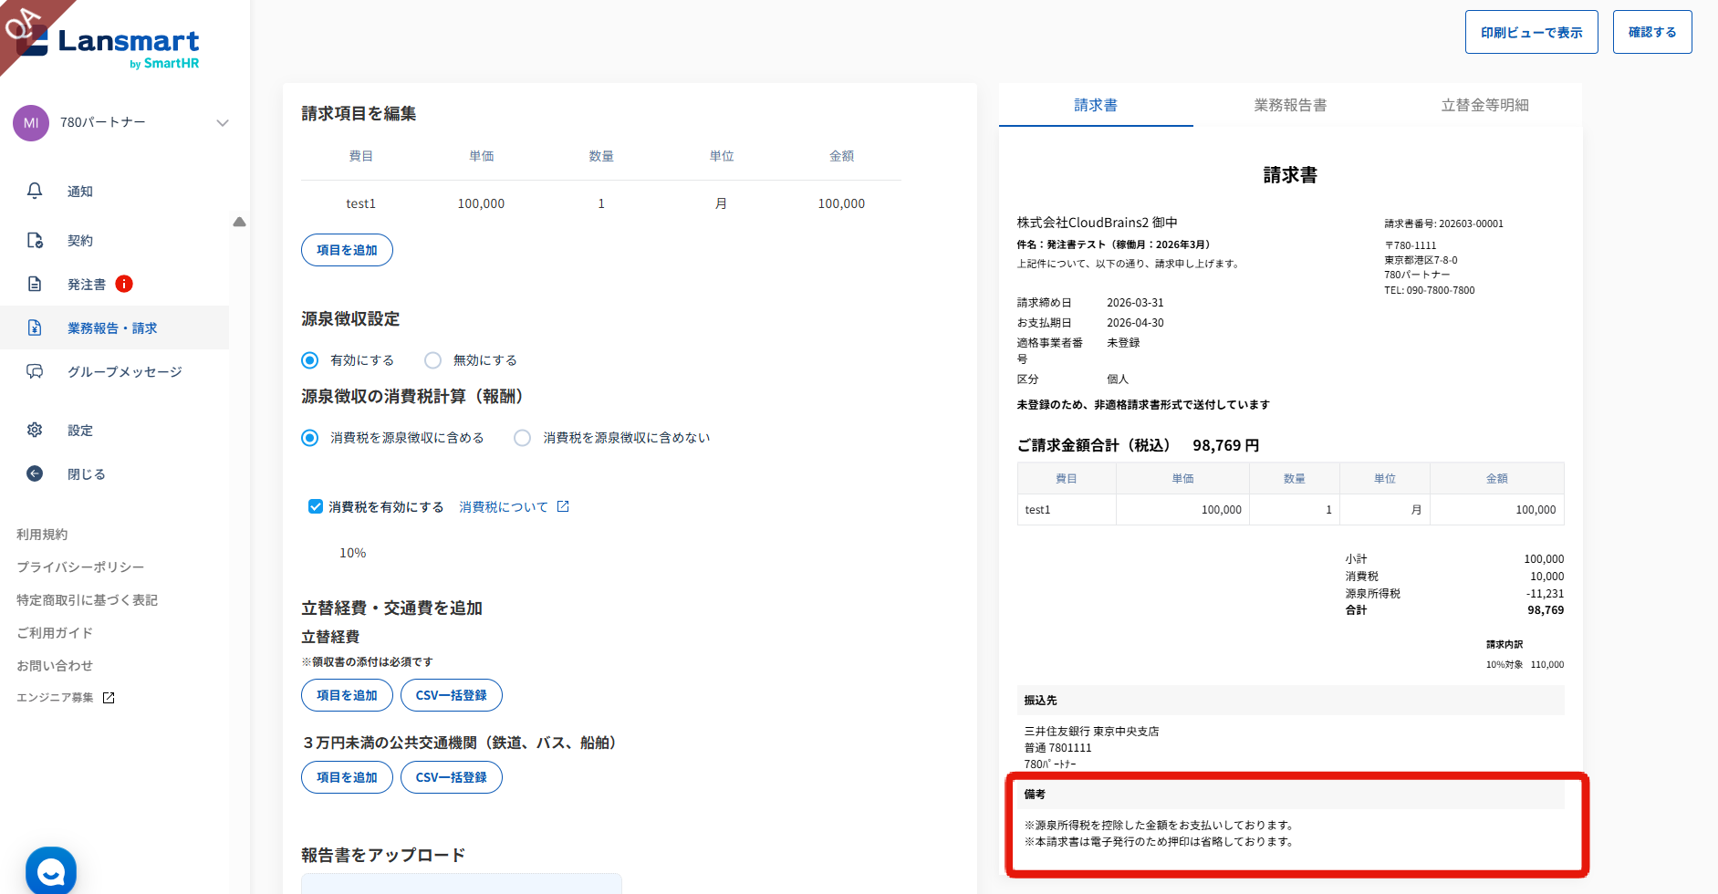Screen dimensions: 1718x894
Task: Expand the 780パートナー account dropdown
Action: click(222, 122)
